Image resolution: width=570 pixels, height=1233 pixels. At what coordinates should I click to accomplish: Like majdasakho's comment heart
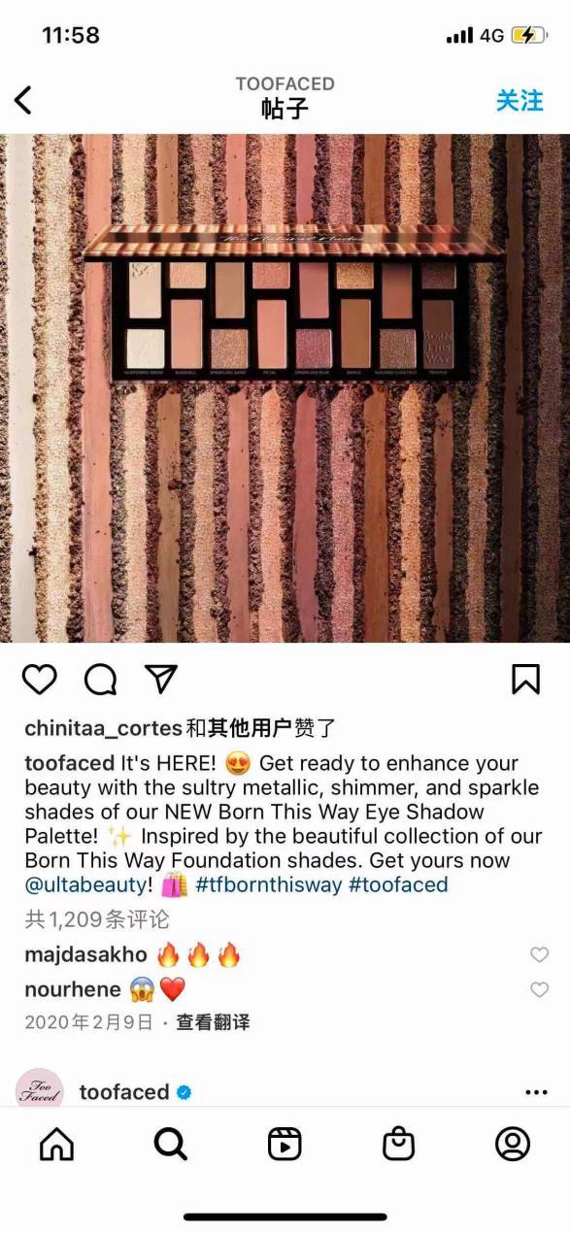[x=539, y=955]
